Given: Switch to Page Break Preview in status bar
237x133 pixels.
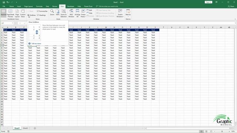Looking at the screenshot, I should tap(211, 132).
